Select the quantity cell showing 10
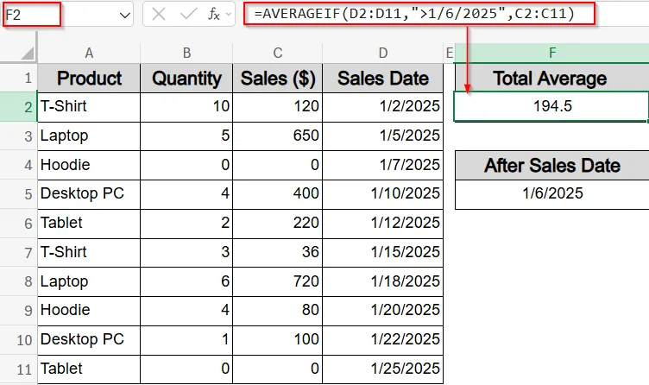The width and height of the screenshot is (649, 385). click(186, 107)
